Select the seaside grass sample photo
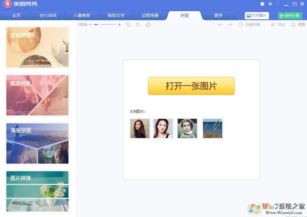Image resolution: width=307 pixels, height=217 pixels. [x=212, y=128]
